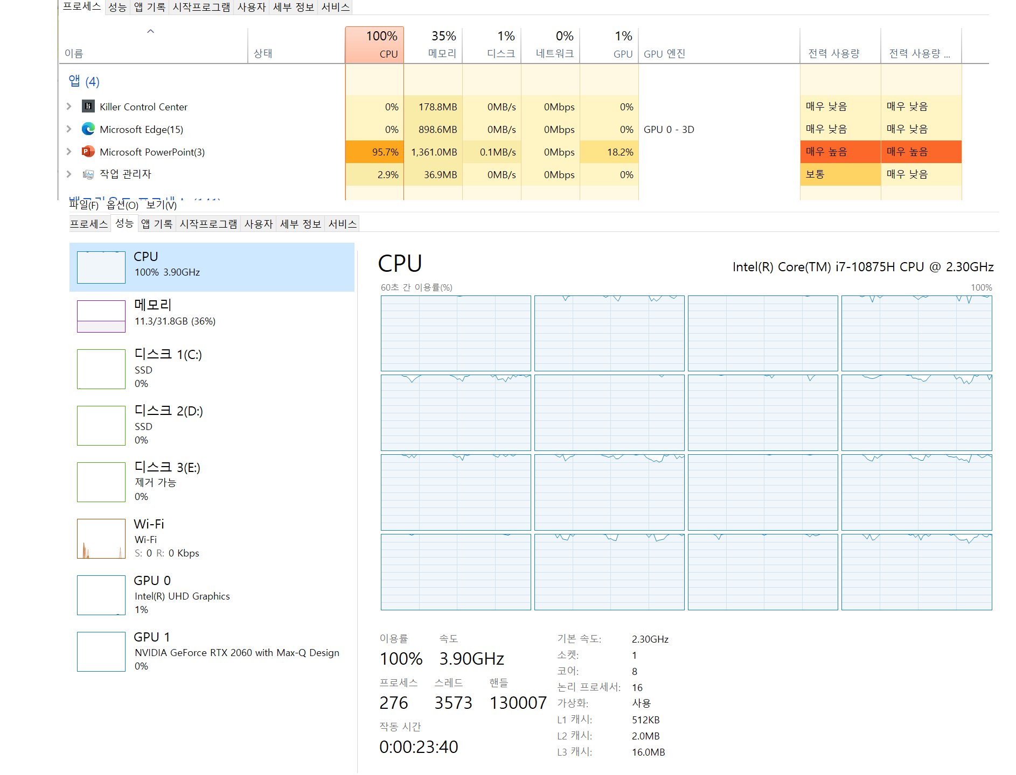This screenshot has height=775, width=1016.
Task: Click the sort arrow above 이름 column
Action: pos(151,31)
